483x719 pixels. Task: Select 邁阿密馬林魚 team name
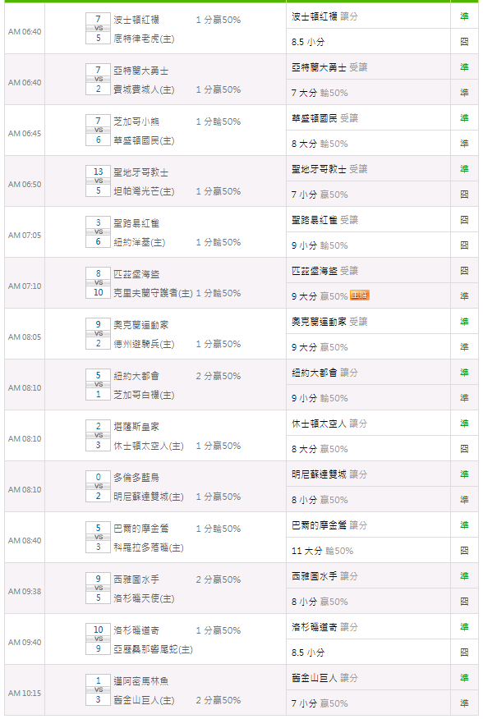click(x=141, y=681)
